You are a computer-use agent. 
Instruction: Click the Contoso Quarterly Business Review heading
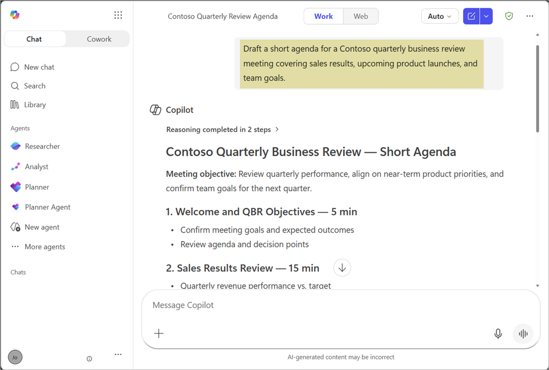coord(311,152)
